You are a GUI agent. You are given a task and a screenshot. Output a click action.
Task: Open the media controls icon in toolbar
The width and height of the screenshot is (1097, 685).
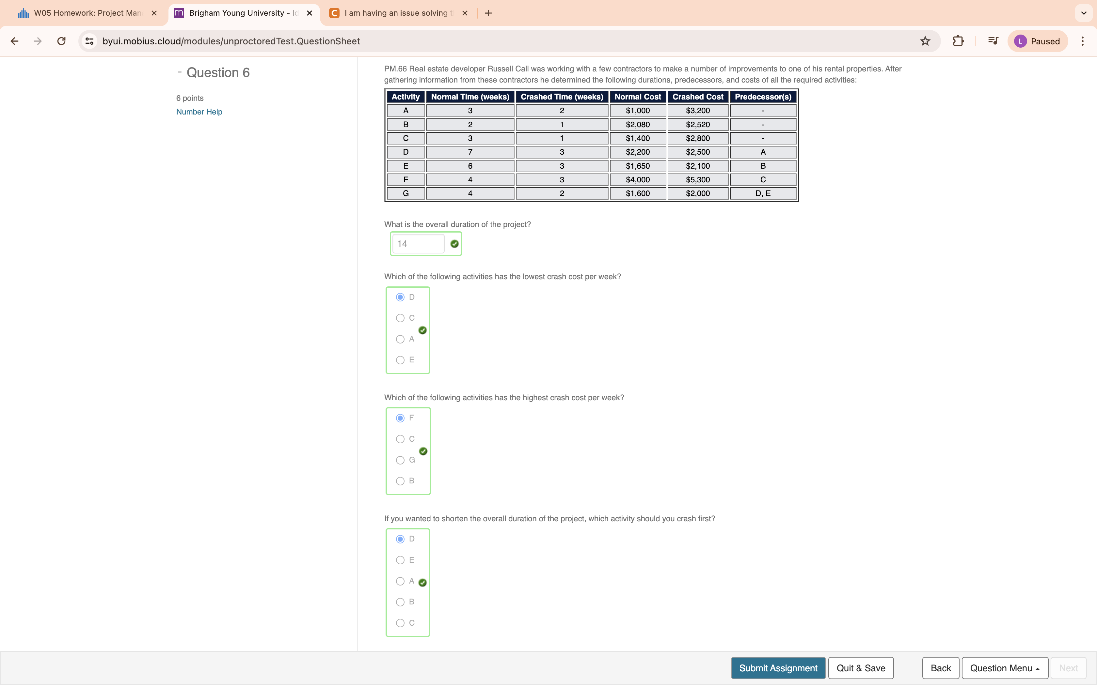pyautogui.click(x=992, y=41)
